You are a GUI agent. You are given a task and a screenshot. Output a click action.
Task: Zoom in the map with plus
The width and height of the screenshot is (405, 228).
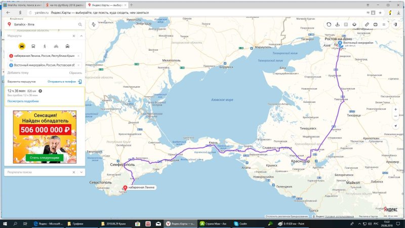coord(395,109)
